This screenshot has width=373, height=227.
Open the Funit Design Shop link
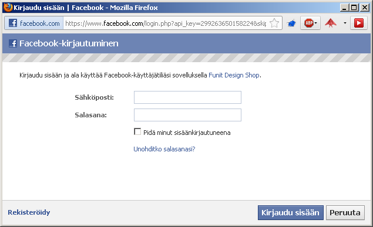click(x=234, y=75)
